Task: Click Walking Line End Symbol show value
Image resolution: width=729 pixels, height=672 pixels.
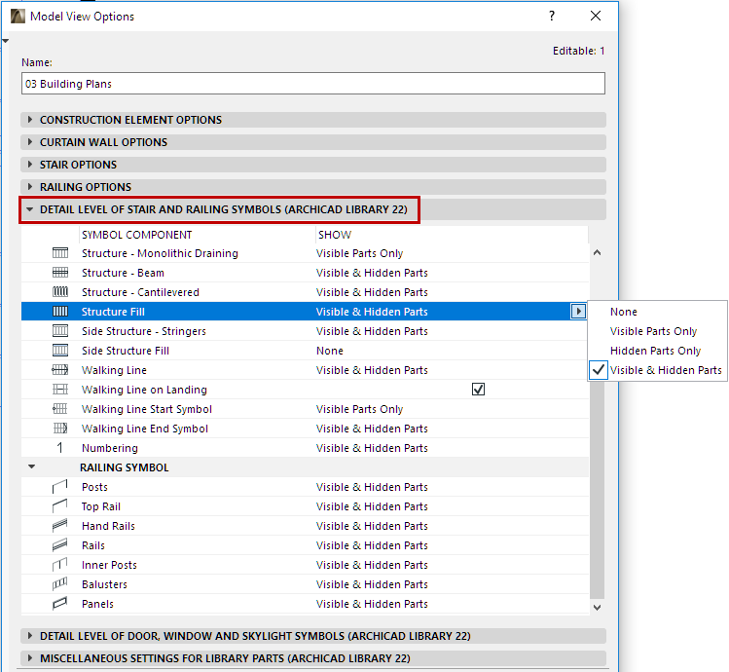Action: click(x=372, y=429)
